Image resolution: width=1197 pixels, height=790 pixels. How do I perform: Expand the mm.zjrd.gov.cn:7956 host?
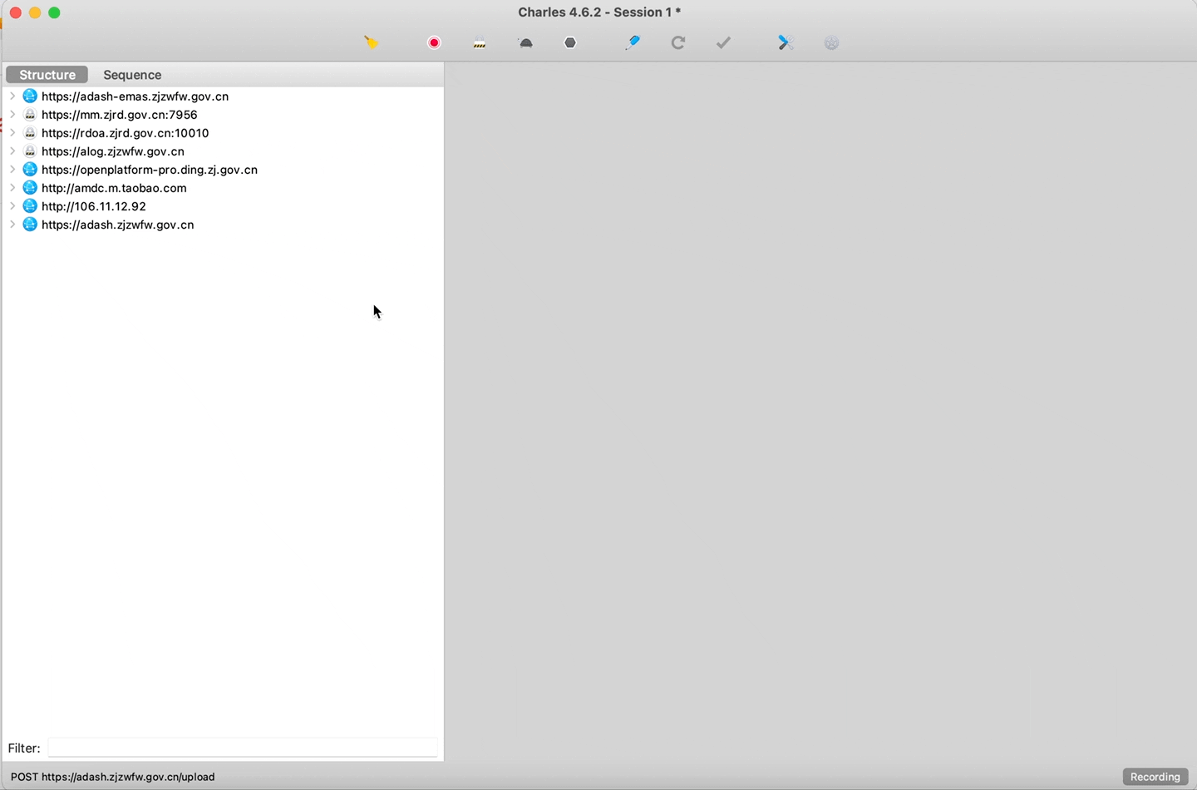pos(12,115)
